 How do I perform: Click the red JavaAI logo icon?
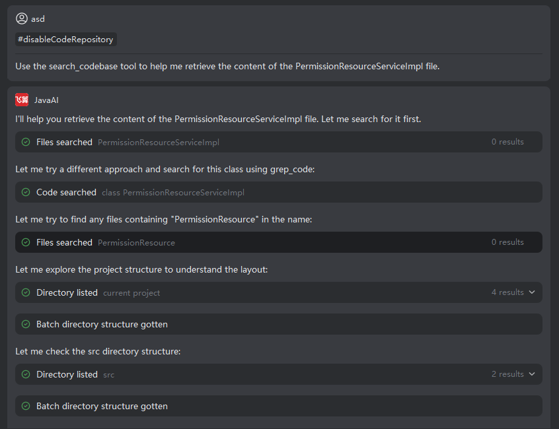22,100
